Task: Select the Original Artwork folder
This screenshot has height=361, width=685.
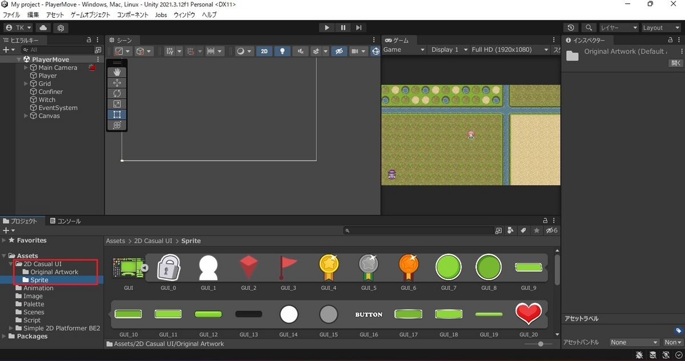Action: 54,272
